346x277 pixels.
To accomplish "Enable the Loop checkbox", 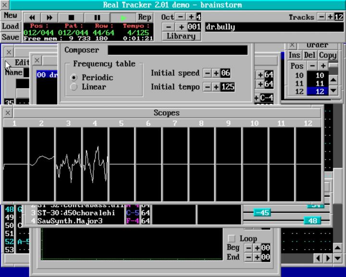I will tap(232, 239).
